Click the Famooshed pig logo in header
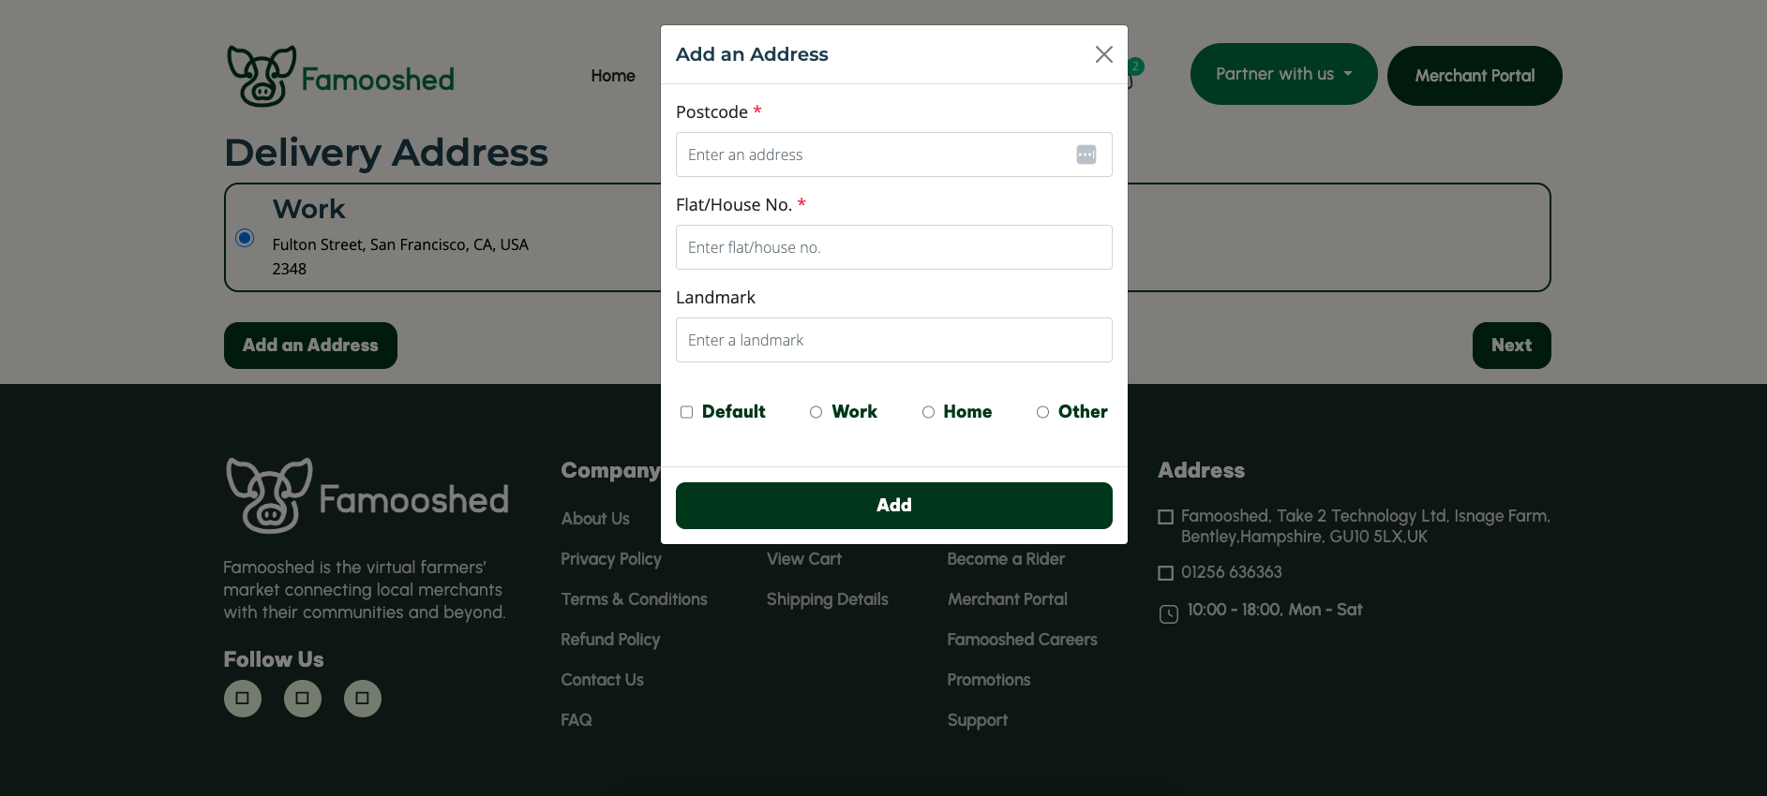The height and width of the screenshot is (796, 1767). pos(262,76)
